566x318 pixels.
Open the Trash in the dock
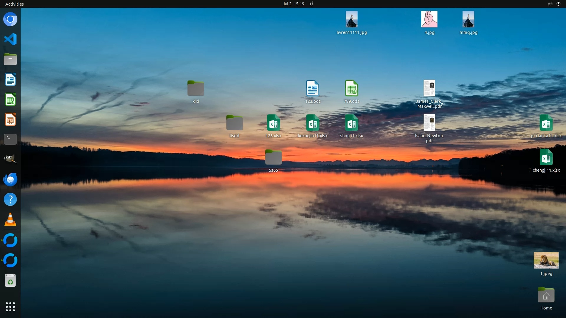pyautogui.click(x=10, y=281)
